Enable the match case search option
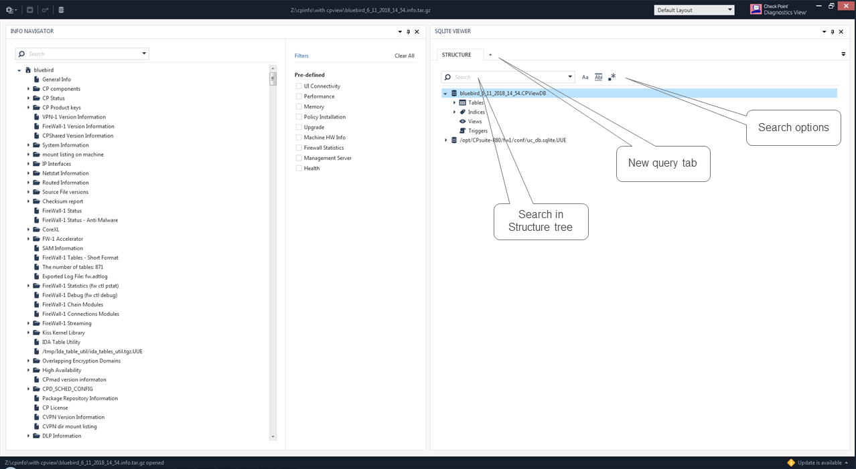 [x=585, y=77]
